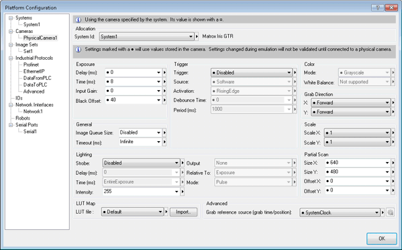
Task: Collapse the Cameras tree node
Action: [x=11, y=32]
